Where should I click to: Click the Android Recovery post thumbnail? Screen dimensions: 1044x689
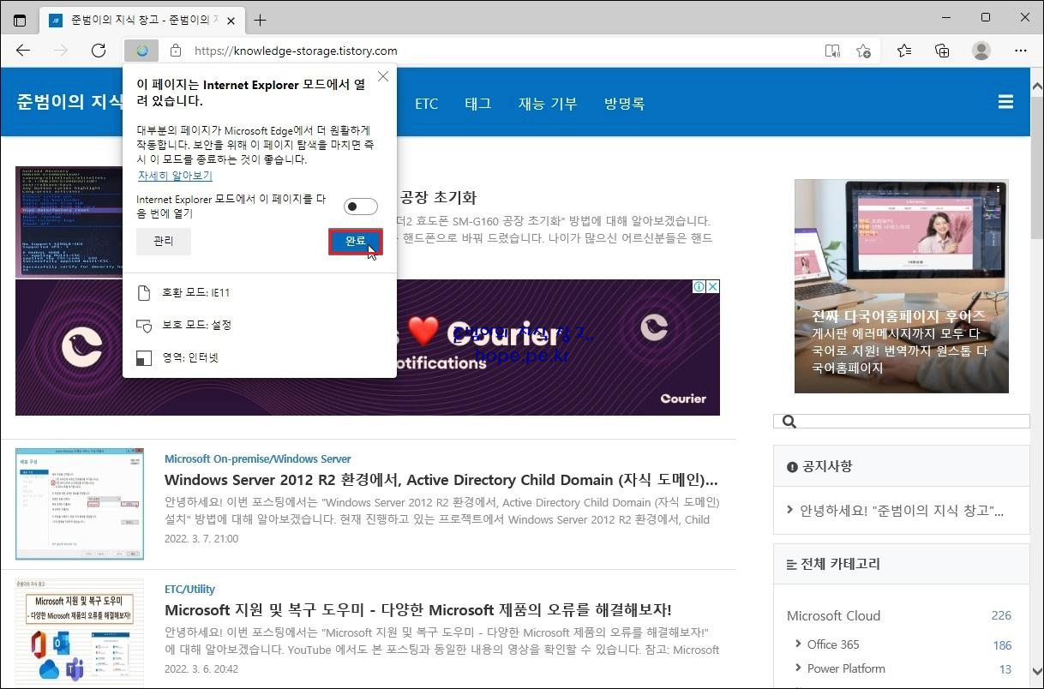[69, 222]
